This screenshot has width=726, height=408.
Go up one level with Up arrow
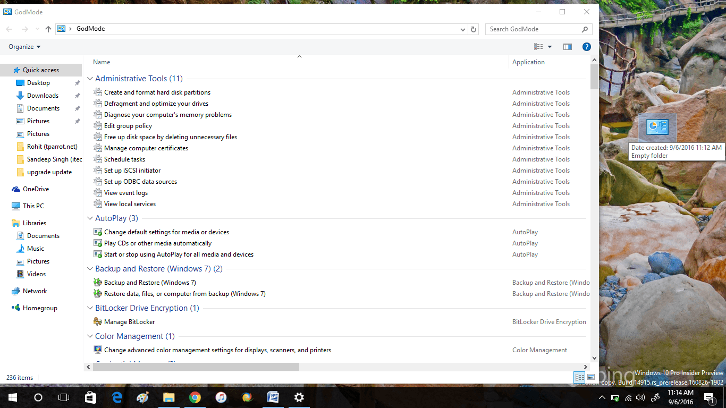click(48, 29)
